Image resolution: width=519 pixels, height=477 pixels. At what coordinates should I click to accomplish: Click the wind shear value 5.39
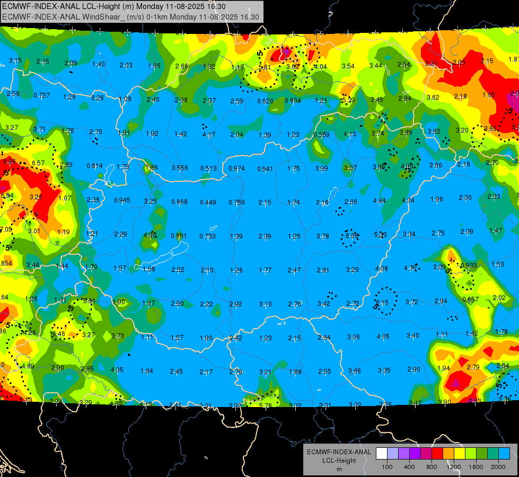348,100
